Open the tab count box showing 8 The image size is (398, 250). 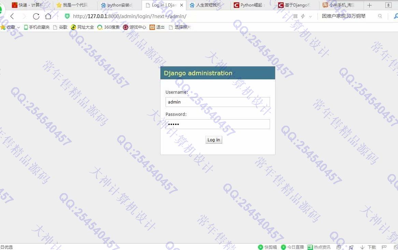point(388,5)
